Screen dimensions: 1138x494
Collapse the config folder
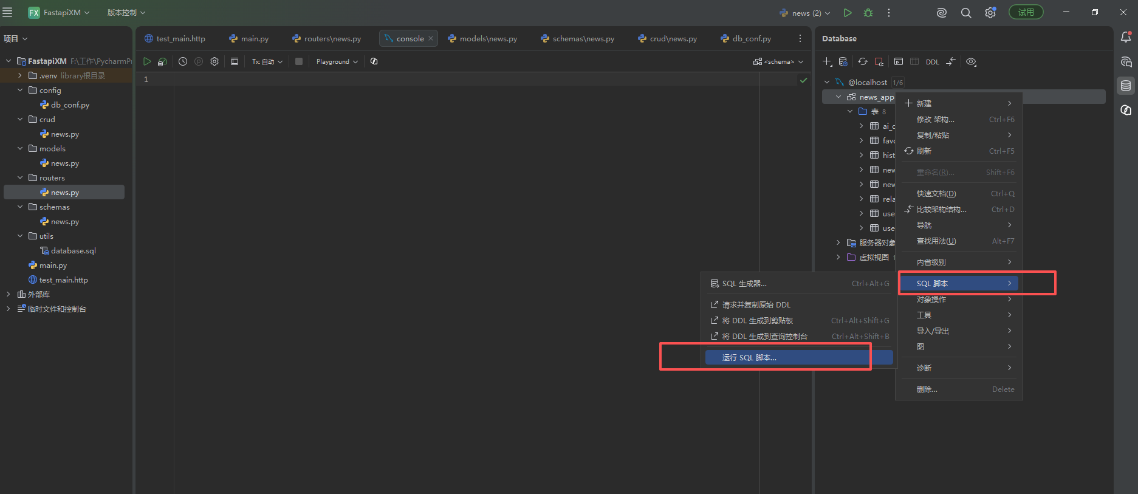[20, 90]
